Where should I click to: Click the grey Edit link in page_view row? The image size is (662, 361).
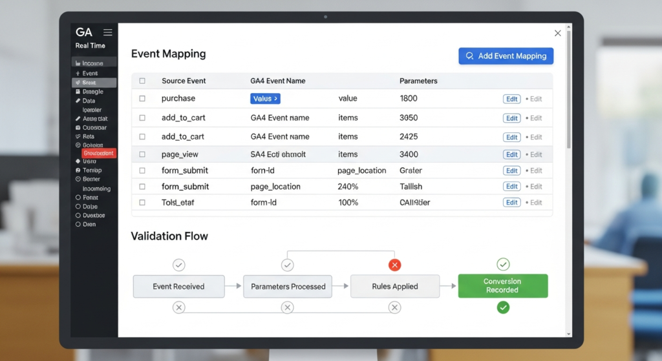click(x=536, y=155)
